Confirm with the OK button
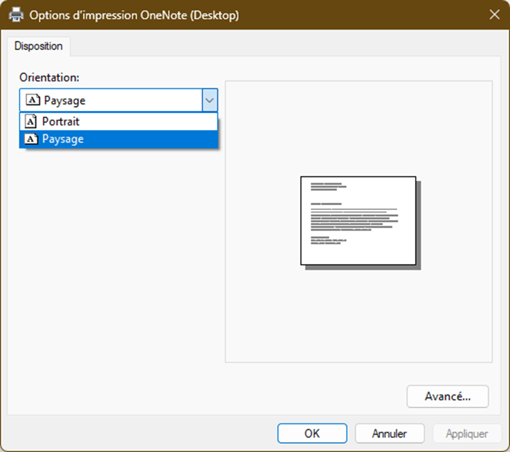Viewport: 510px width, 452px height. [312, 434]
